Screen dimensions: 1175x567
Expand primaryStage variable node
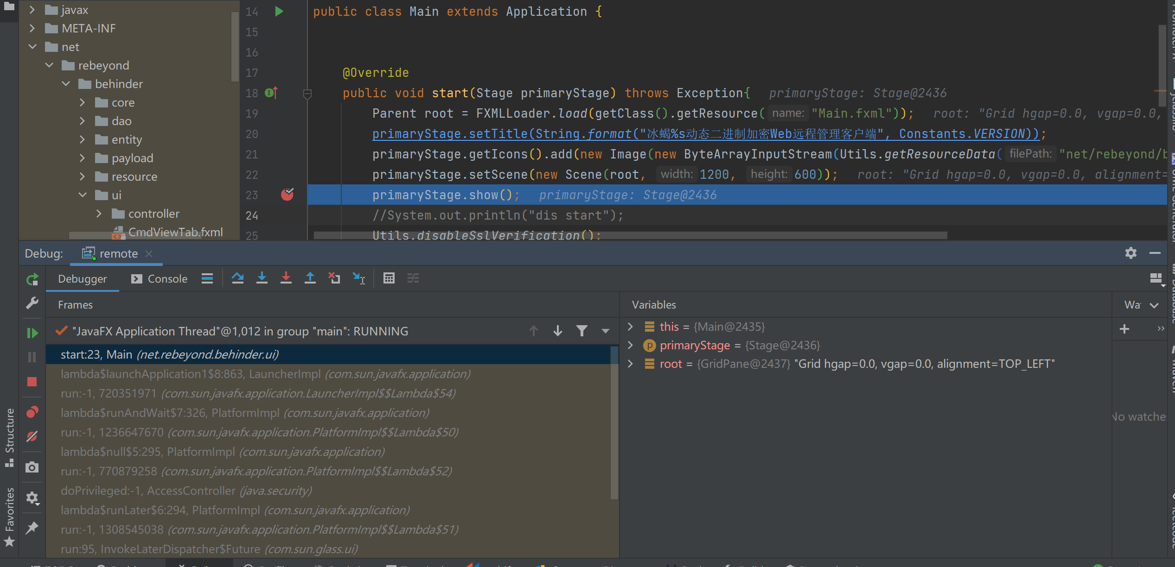click(630, 345)
